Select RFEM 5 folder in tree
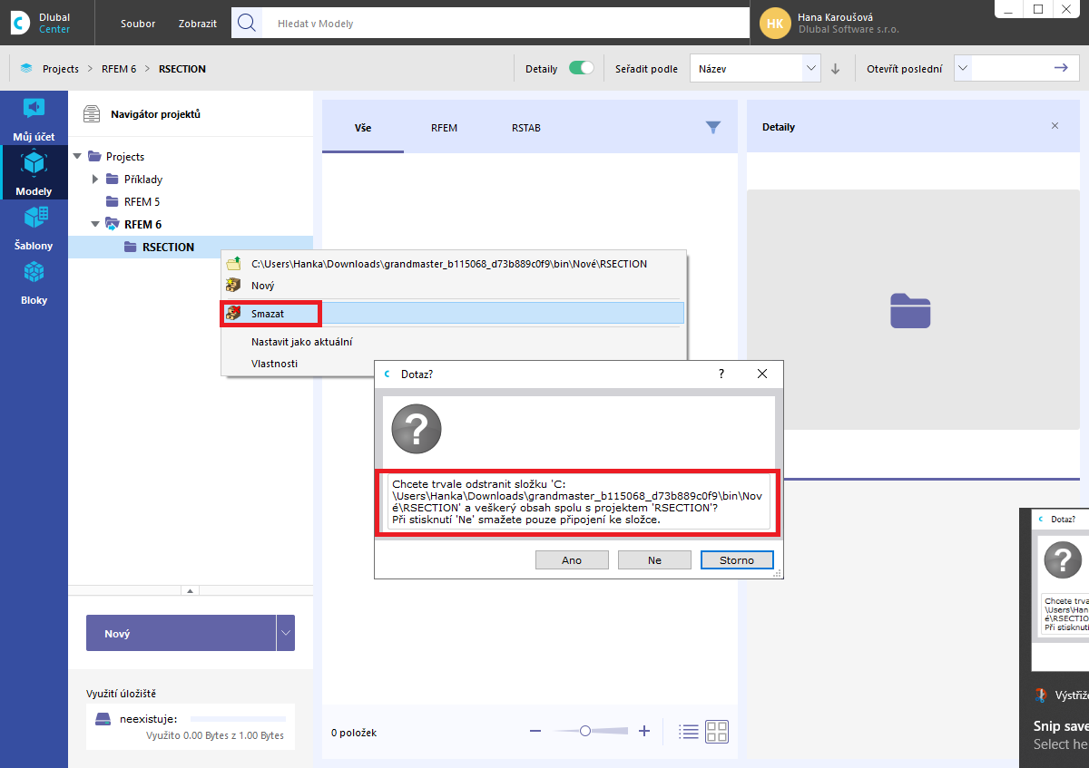Screen dimensions: 1089x768 pos(142,201)
